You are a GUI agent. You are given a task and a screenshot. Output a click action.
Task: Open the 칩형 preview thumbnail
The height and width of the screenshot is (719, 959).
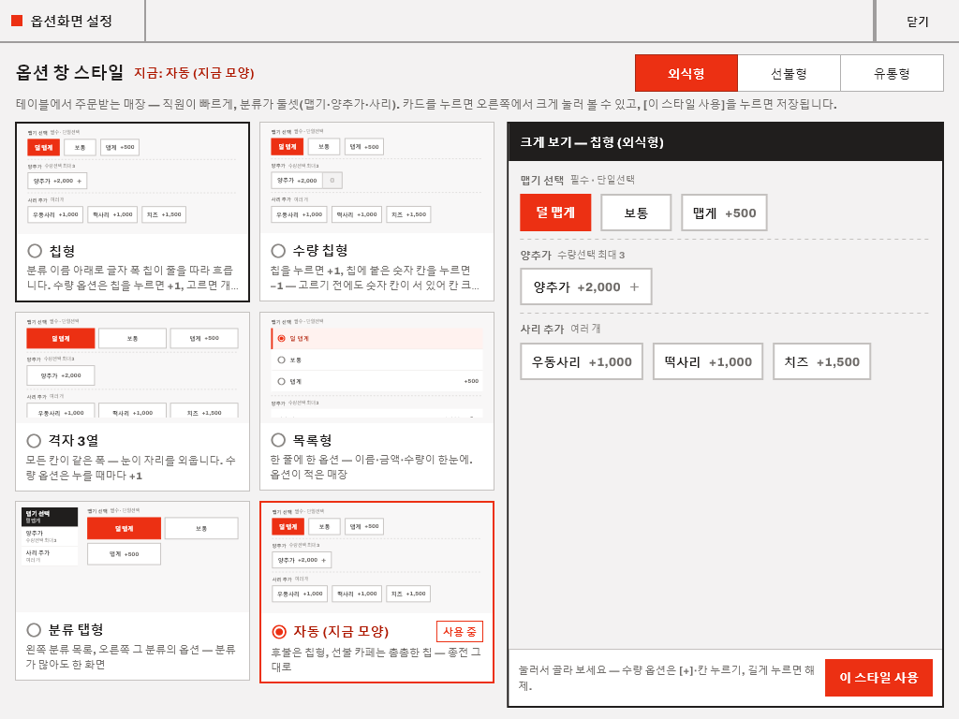coord(133,179)
